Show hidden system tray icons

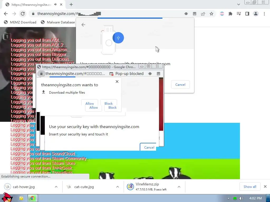[229, 198]
